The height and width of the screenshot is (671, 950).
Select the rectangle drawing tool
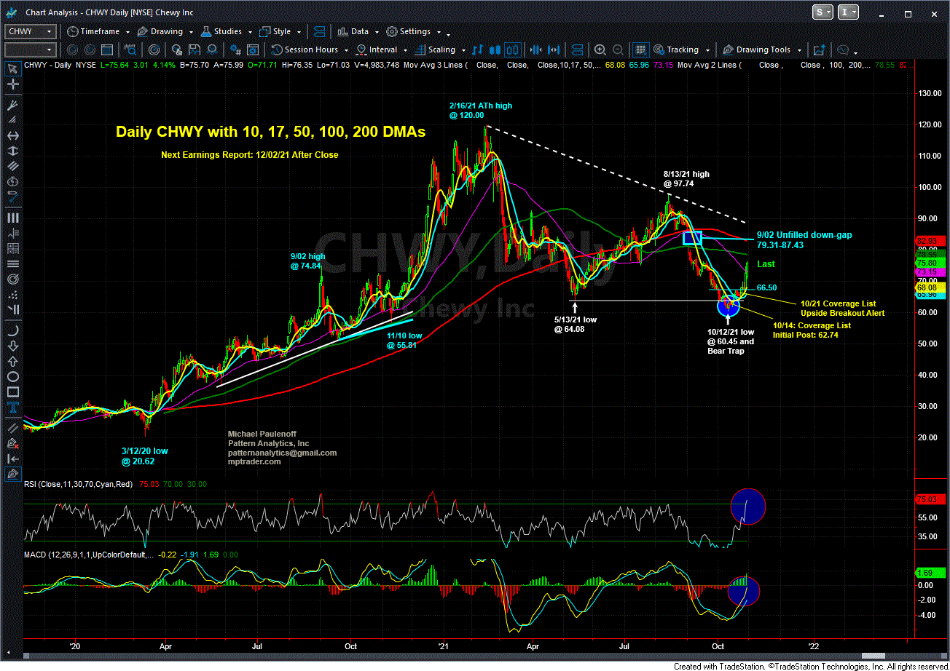pyautogui.click(x=12, y=394)
